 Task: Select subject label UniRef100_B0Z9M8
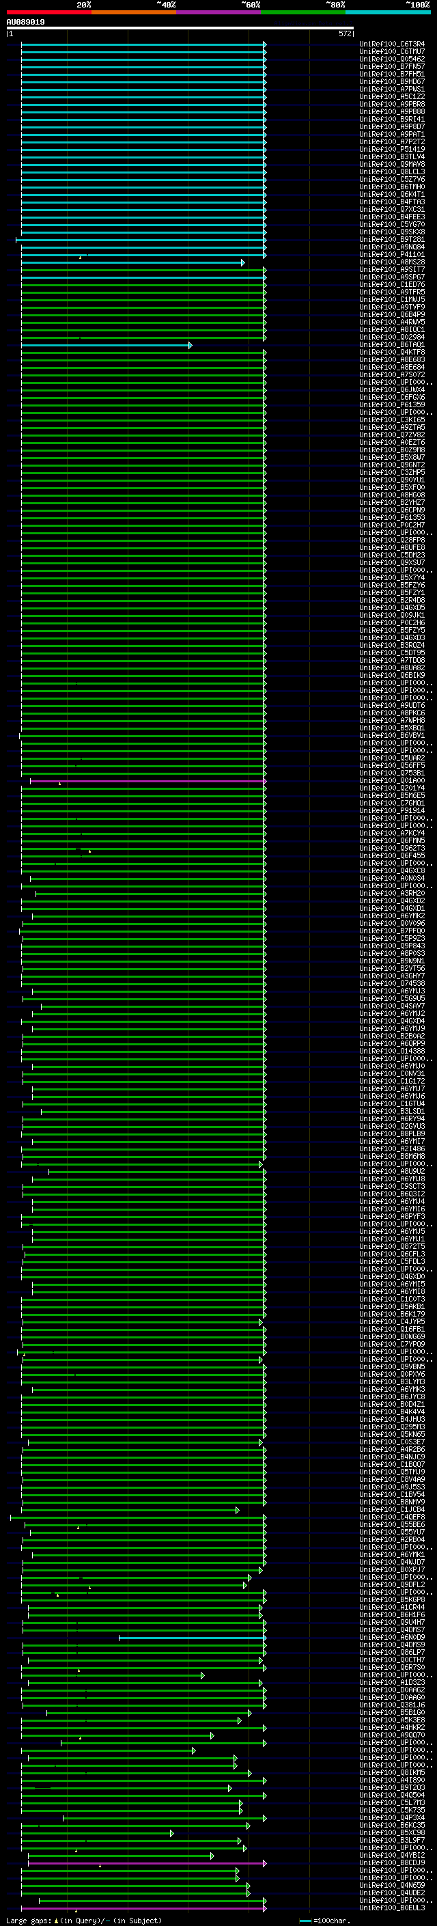392,450
